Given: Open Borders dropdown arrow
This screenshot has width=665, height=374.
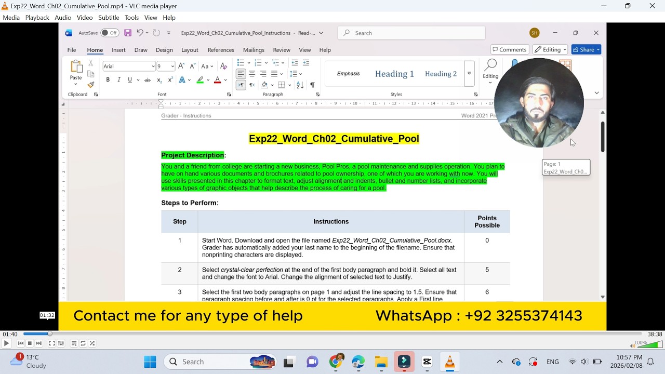Looking at the screenshot, I should coord(289,85).
